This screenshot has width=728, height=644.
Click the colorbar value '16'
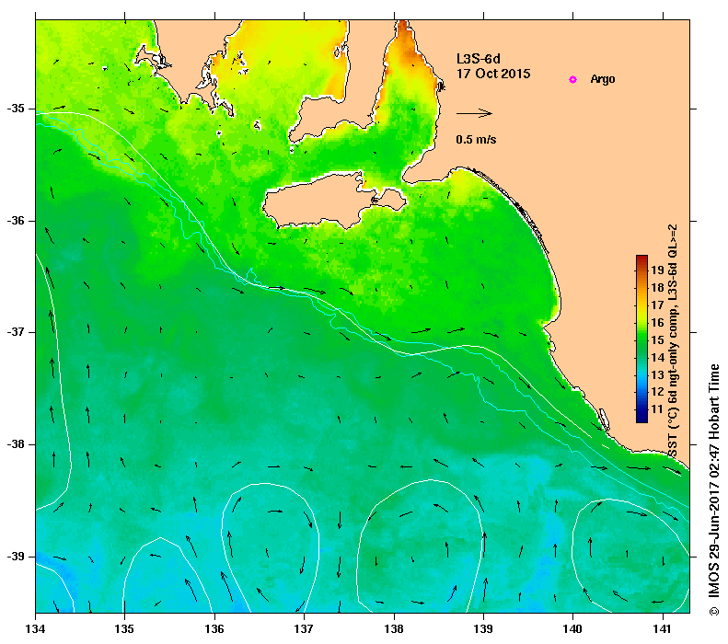657,323
